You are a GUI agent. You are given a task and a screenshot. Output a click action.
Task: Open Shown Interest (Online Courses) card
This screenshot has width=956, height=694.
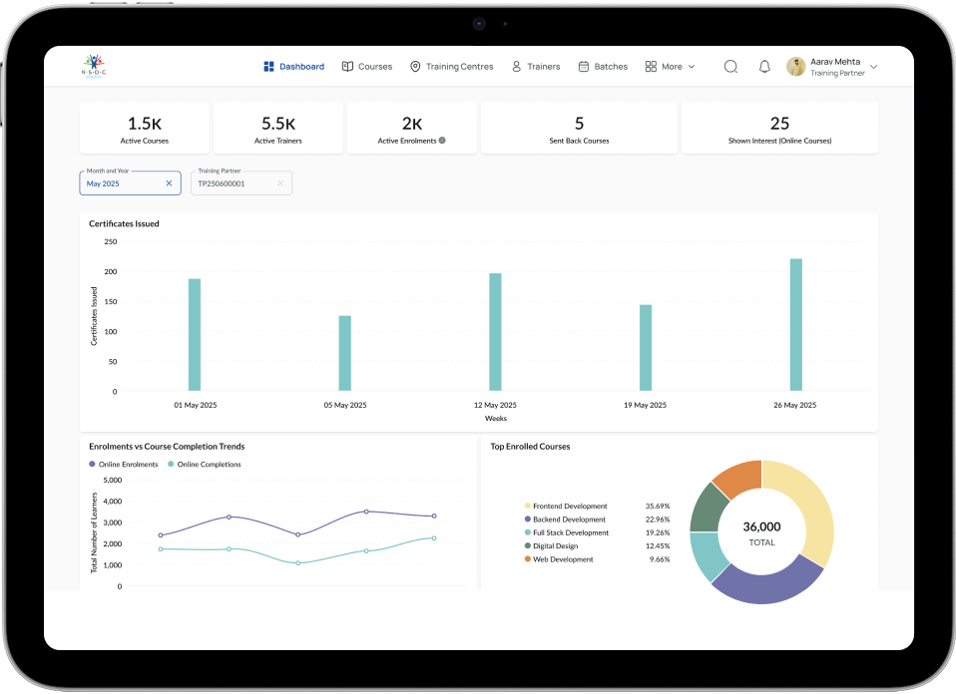coord(779,128)
